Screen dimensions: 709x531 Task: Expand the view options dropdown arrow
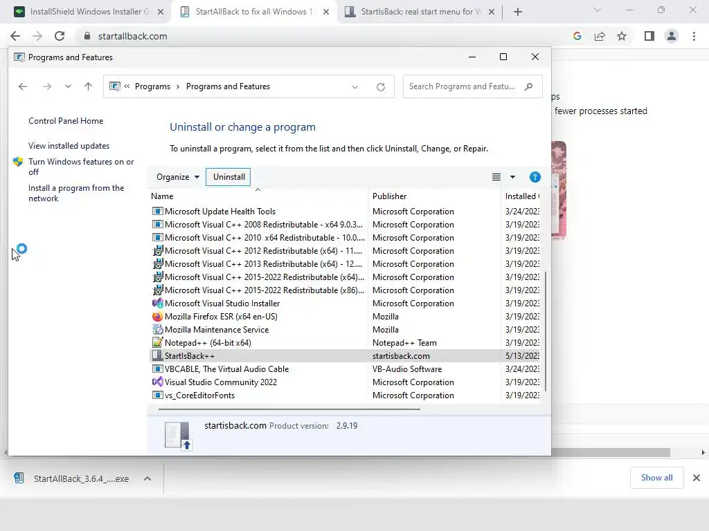coord(512,177)
